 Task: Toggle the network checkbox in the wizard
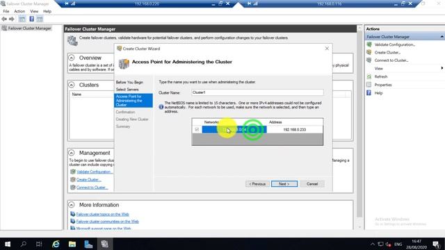[197, 130]
